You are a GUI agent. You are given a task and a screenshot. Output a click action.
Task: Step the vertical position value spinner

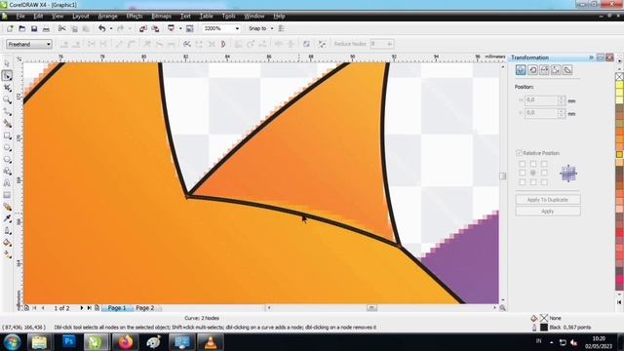coord(562,113)
